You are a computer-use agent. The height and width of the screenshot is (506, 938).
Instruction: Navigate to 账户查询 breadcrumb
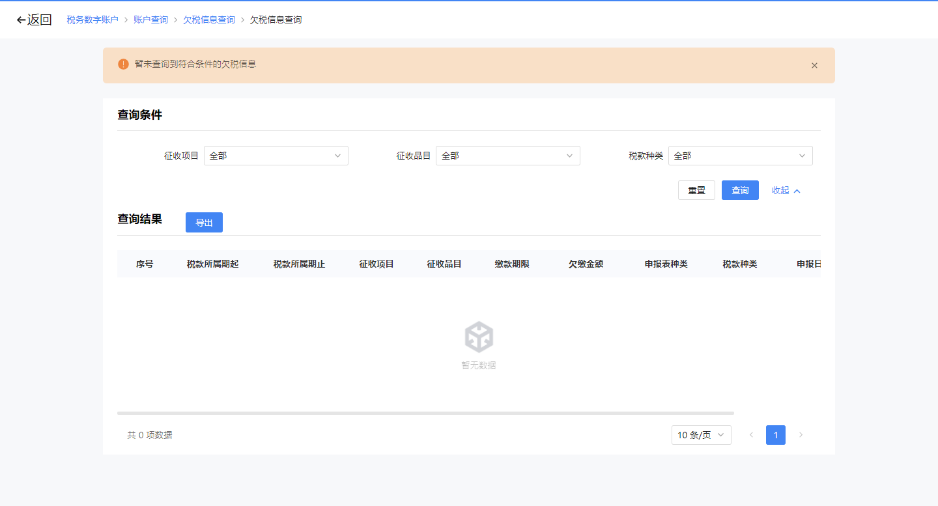(150, 20)
